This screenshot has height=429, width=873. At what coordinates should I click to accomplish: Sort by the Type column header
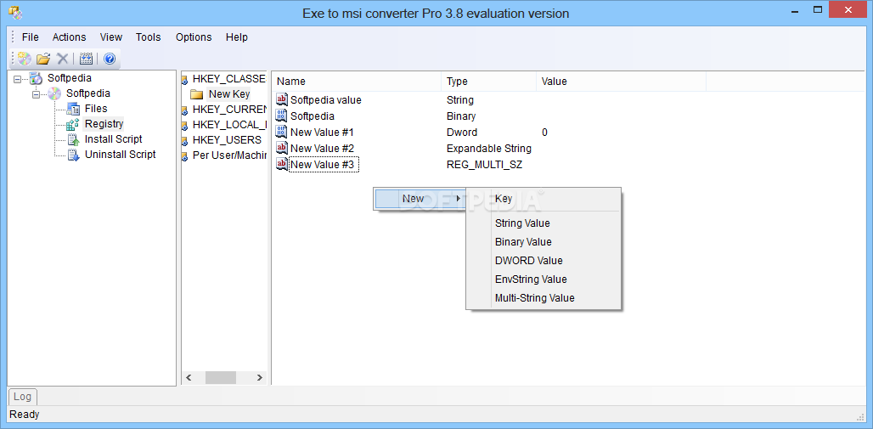pyautogui.click(x=489, y=82)
